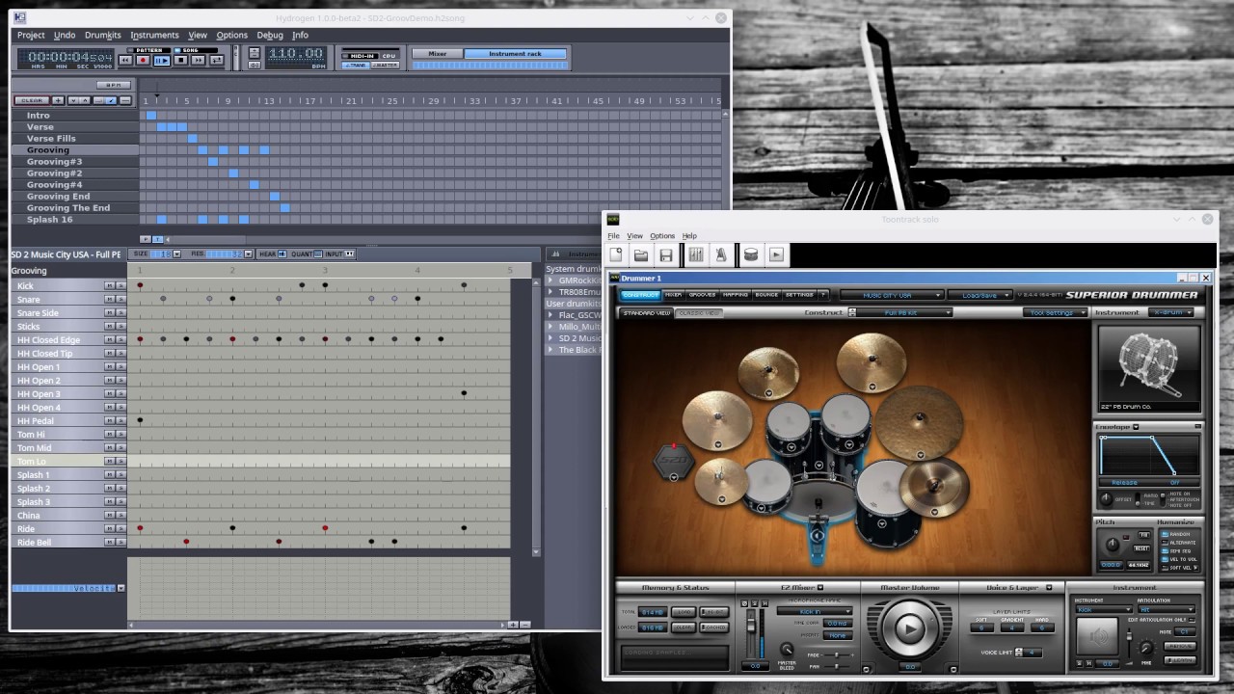Click the move pattern up arrow button
The image size is (1234, 694).
click(85, 100)
